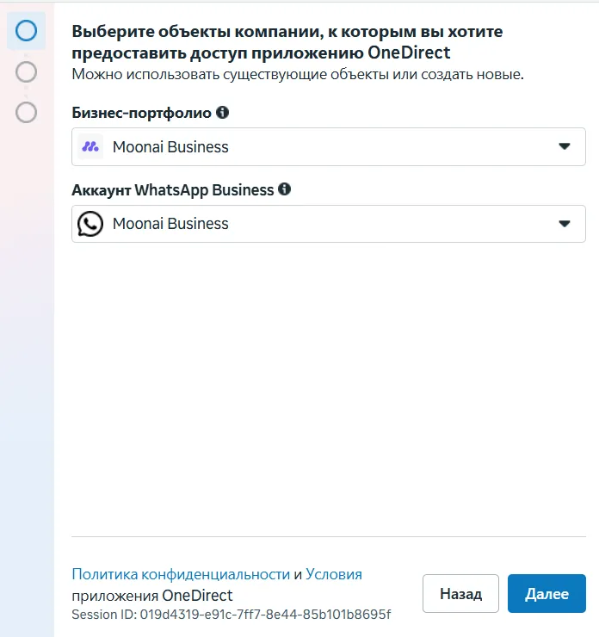Click the Можно использовать существующие объекты subtitle

(298, 74)
